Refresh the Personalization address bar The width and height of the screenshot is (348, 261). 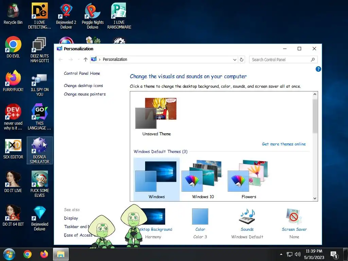(242, 59)
